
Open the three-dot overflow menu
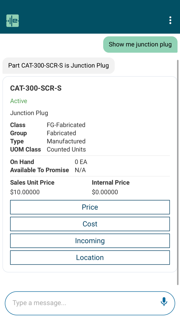click(x=170, y=20)
